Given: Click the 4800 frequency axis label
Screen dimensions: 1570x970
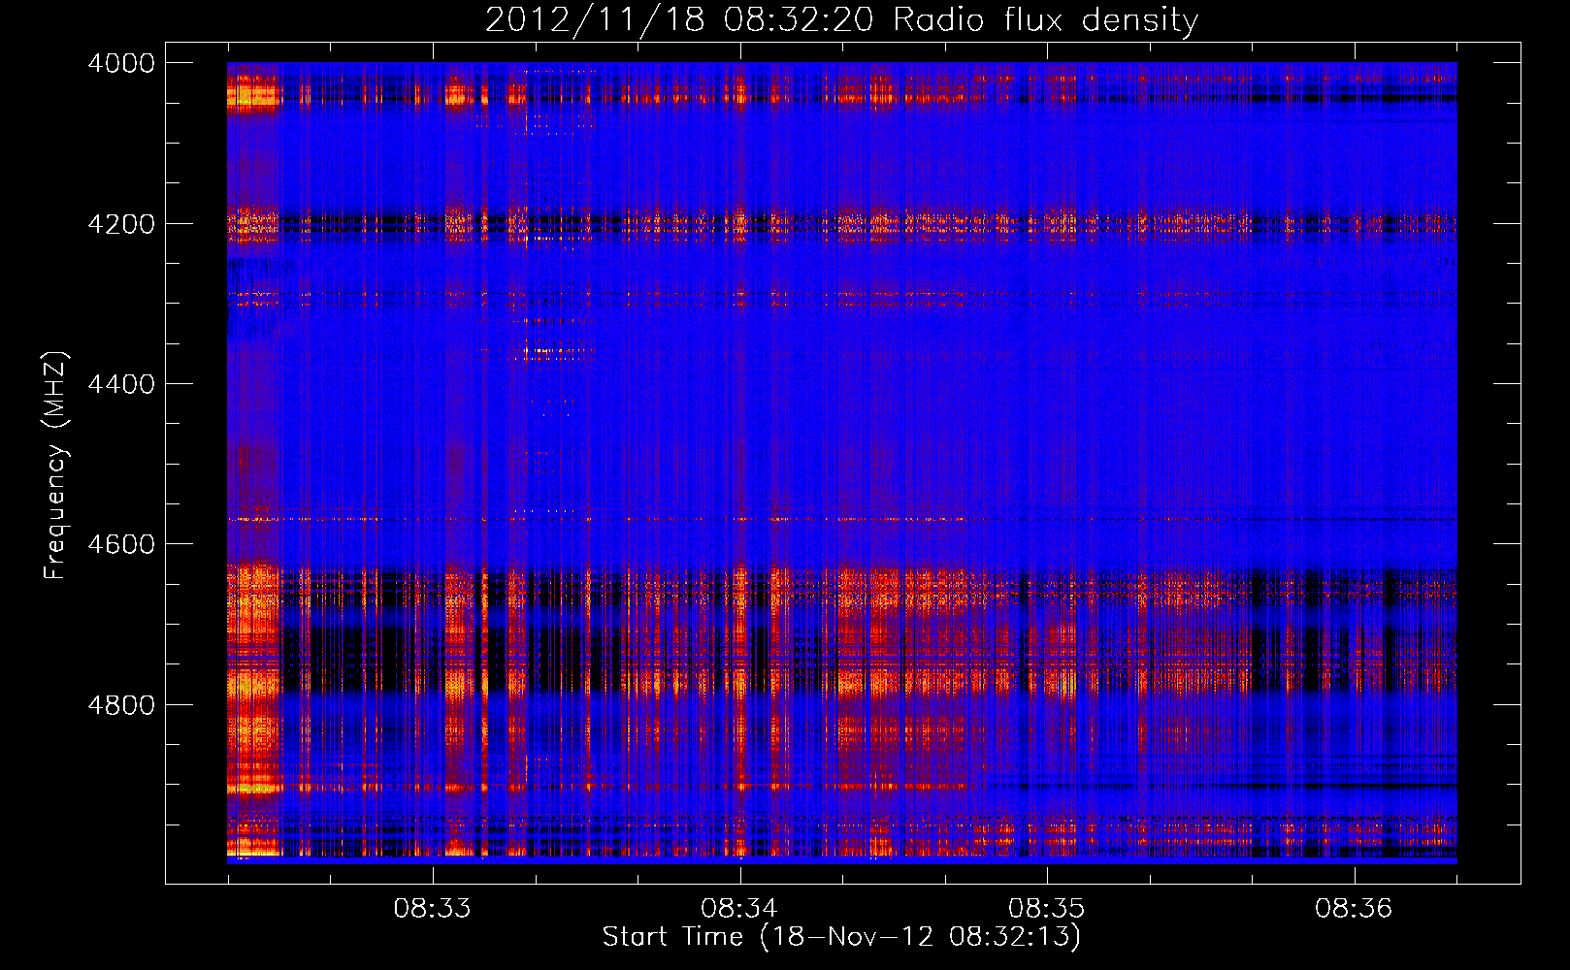Looking at the screenshot, I should (121, 705).
